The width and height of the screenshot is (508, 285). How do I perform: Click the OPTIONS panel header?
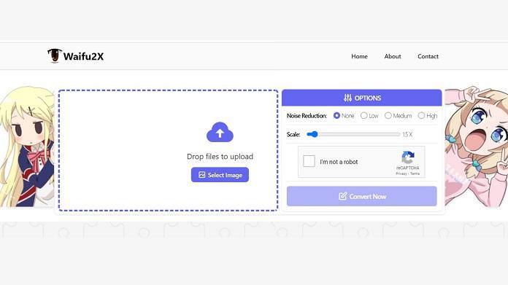point(361,98)
